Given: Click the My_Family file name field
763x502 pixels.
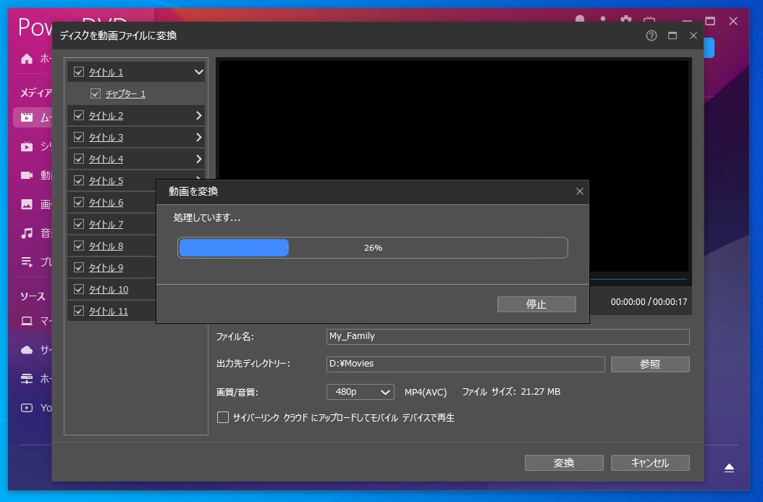Looking at the screenshot, I should [x=507, y=337].
